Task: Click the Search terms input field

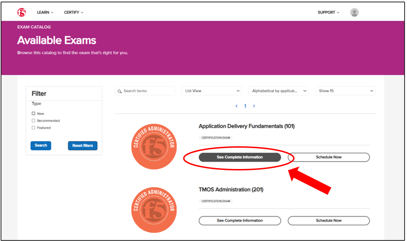Action: click(x=148, y=91)
